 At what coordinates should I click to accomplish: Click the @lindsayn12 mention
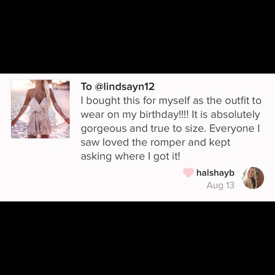pos(125,86)
